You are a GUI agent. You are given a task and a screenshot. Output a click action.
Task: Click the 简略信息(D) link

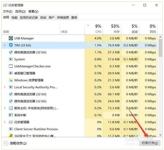[18, 143]
